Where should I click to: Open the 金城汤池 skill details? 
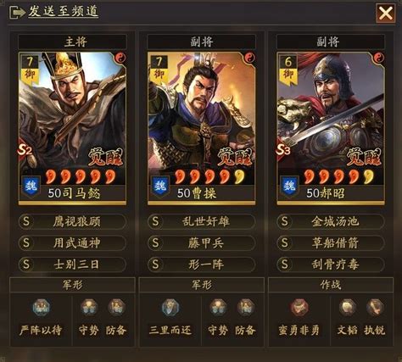[331, 221]
